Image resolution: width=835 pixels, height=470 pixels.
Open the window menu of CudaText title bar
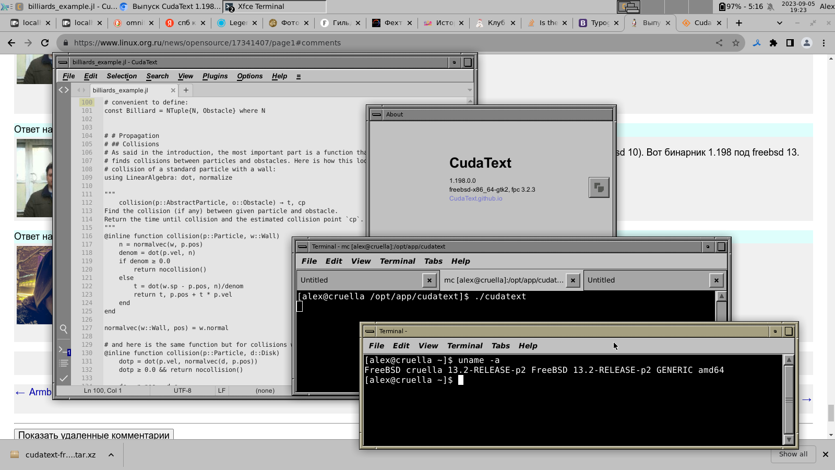(x=63, y=62)
